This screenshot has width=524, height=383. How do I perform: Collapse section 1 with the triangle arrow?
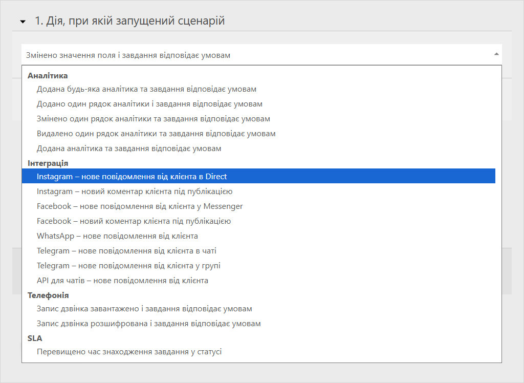[x=23, y=22]
